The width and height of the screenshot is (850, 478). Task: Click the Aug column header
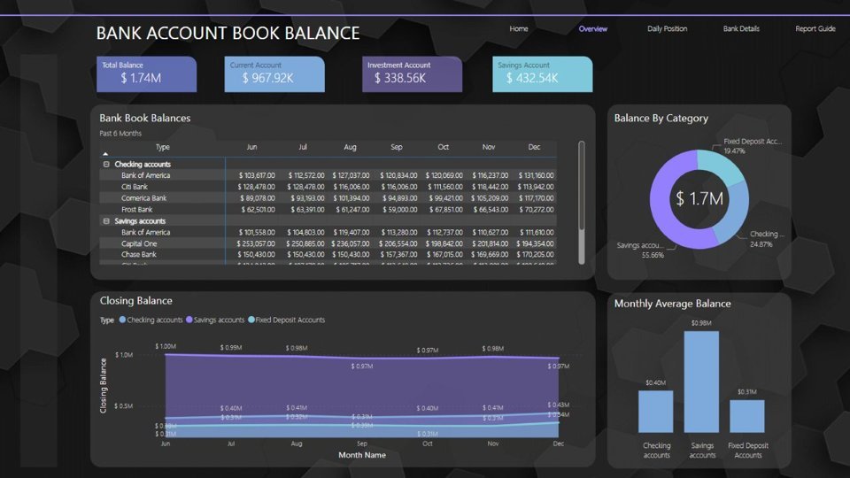click(x=350, y=147)
